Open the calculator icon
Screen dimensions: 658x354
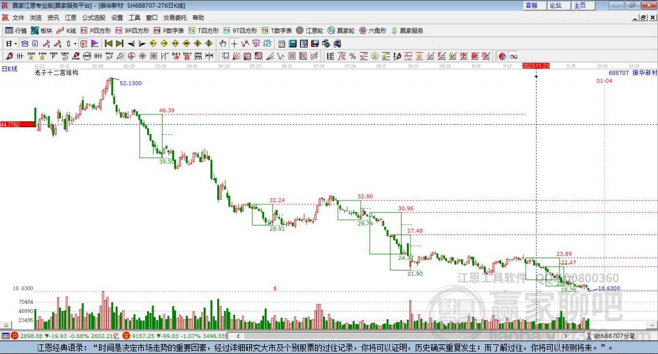tap(293, 44)
